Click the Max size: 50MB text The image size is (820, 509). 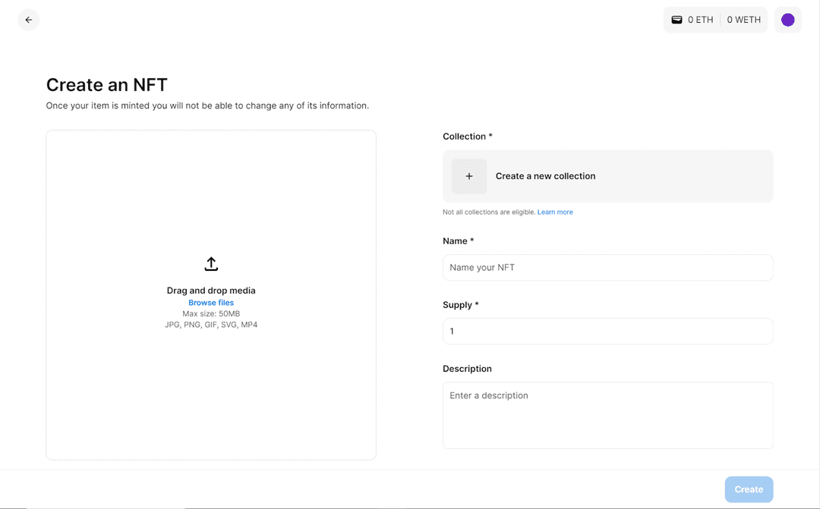click(210, 313)
